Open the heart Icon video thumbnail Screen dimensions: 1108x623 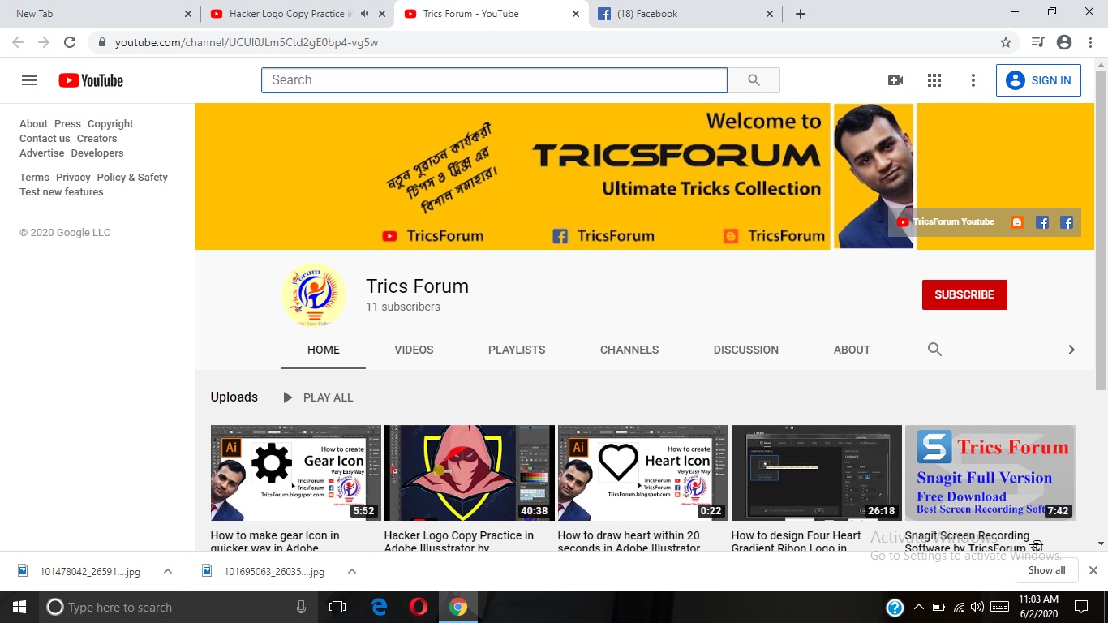(643, 473)
